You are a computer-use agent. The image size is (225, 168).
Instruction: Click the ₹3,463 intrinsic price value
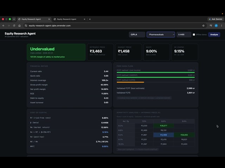[96, 51]
